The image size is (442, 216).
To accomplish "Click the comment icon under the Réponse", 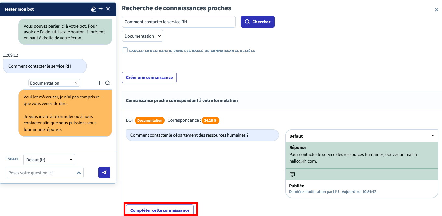I will [x=292, y=175].
